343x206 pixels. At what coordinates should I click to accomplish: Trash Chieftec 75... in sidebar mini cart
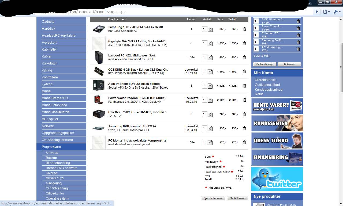coord(298,35)
